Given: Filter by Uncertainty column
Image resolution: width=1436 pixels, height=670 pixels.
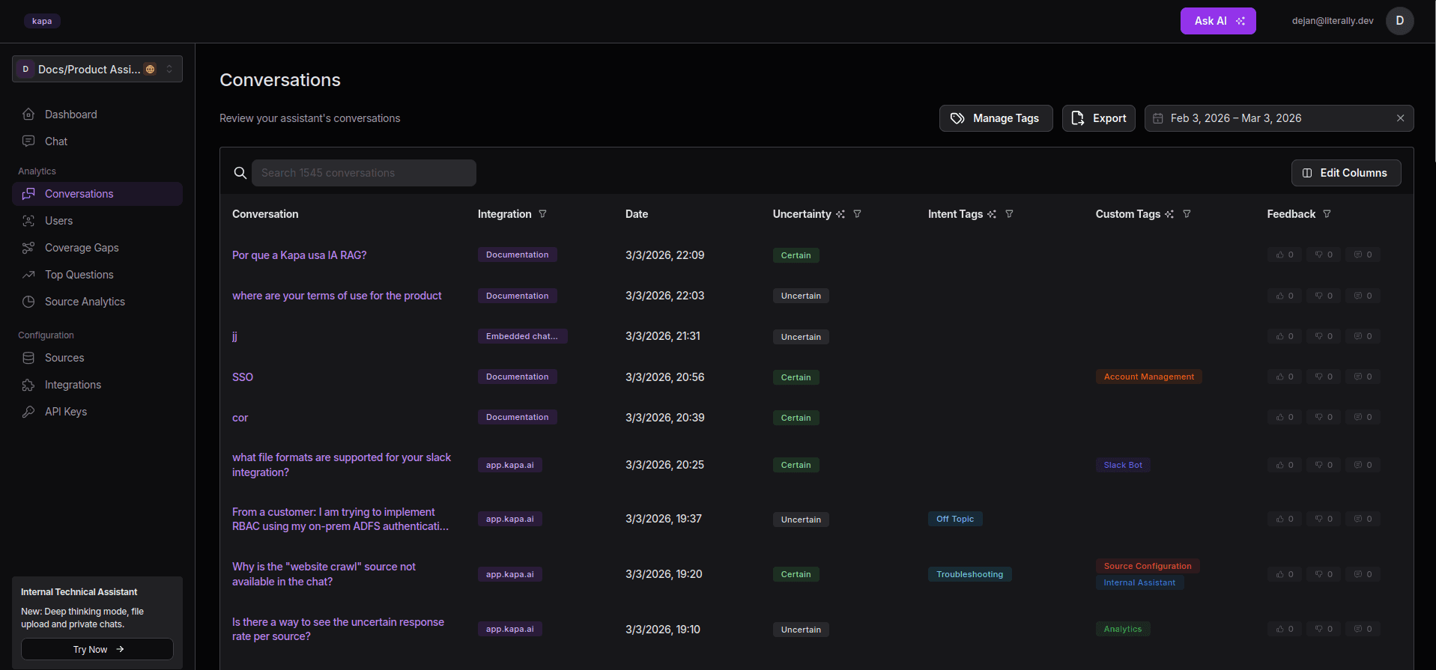Looking at the screenshot, I should click(x=857, y=214).
